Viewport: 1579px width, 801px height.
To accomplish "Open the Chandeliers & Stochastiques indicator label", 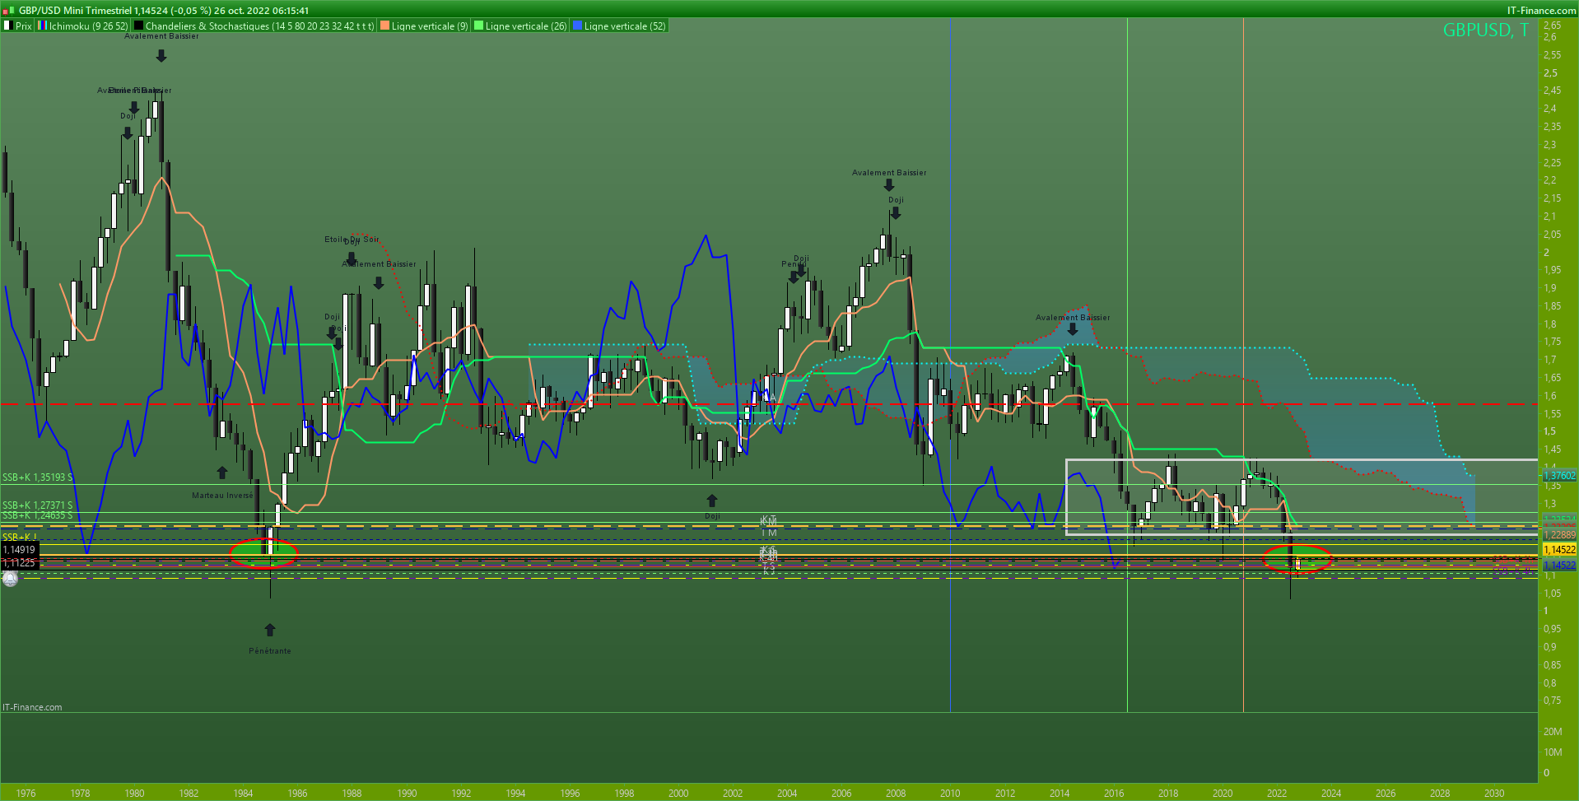I will click(259, 26).
